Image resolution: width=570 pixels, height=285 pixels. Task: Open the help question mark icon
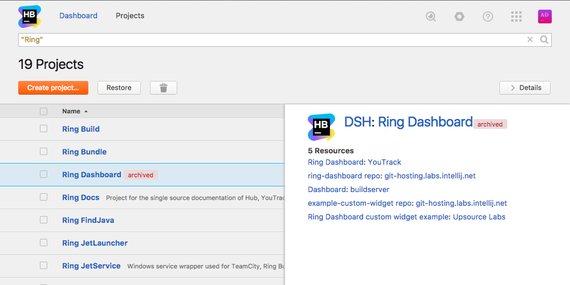point(488,17)
